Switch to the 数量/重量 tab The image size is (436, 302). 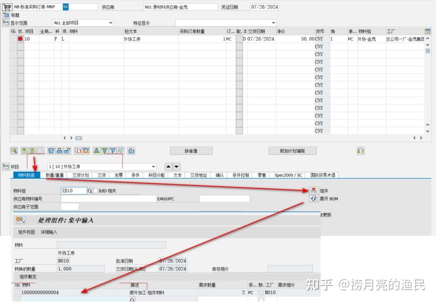(x=55, y=175)
